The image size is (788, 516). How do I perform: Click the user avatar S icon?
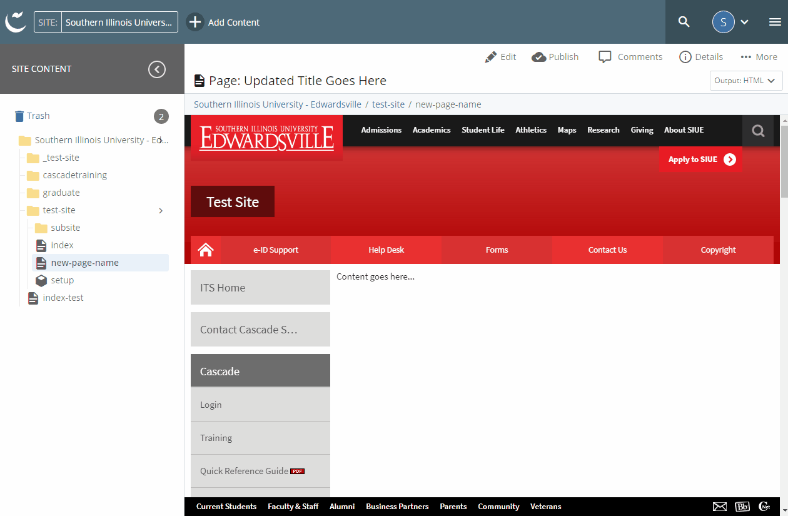724,22
